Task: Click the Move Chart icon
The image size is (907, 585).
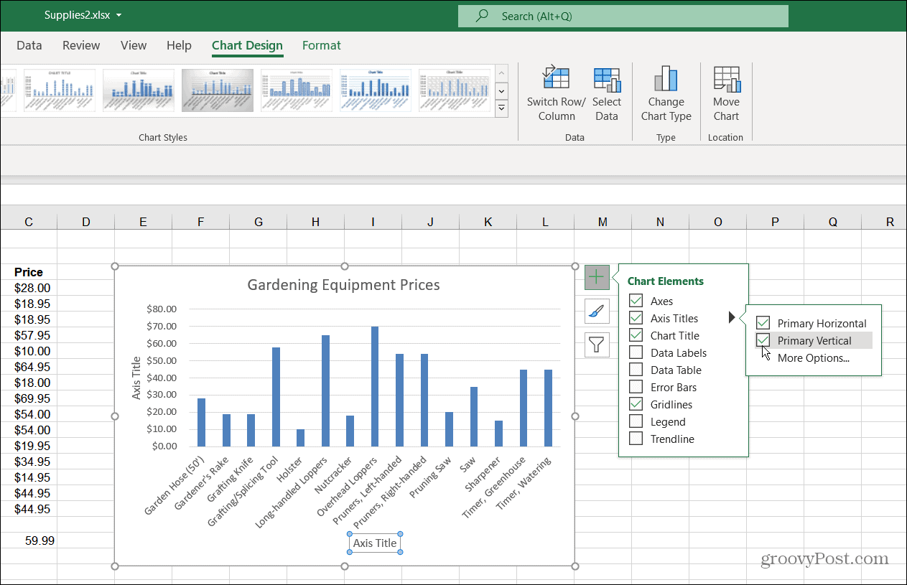Action: pos(726,78)
